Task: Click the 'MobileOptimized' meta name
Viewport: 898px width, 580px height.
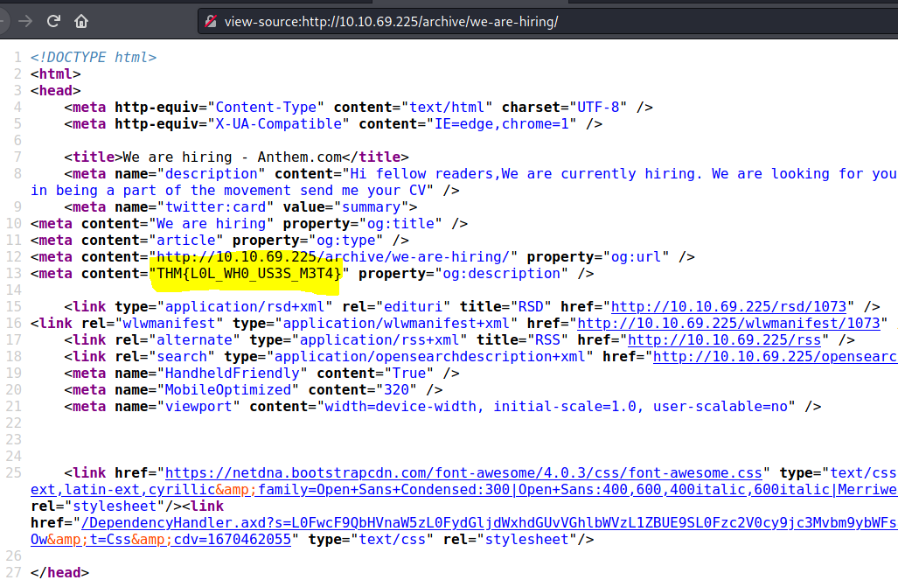Action: pyautogui.click(x=228, y=389)
